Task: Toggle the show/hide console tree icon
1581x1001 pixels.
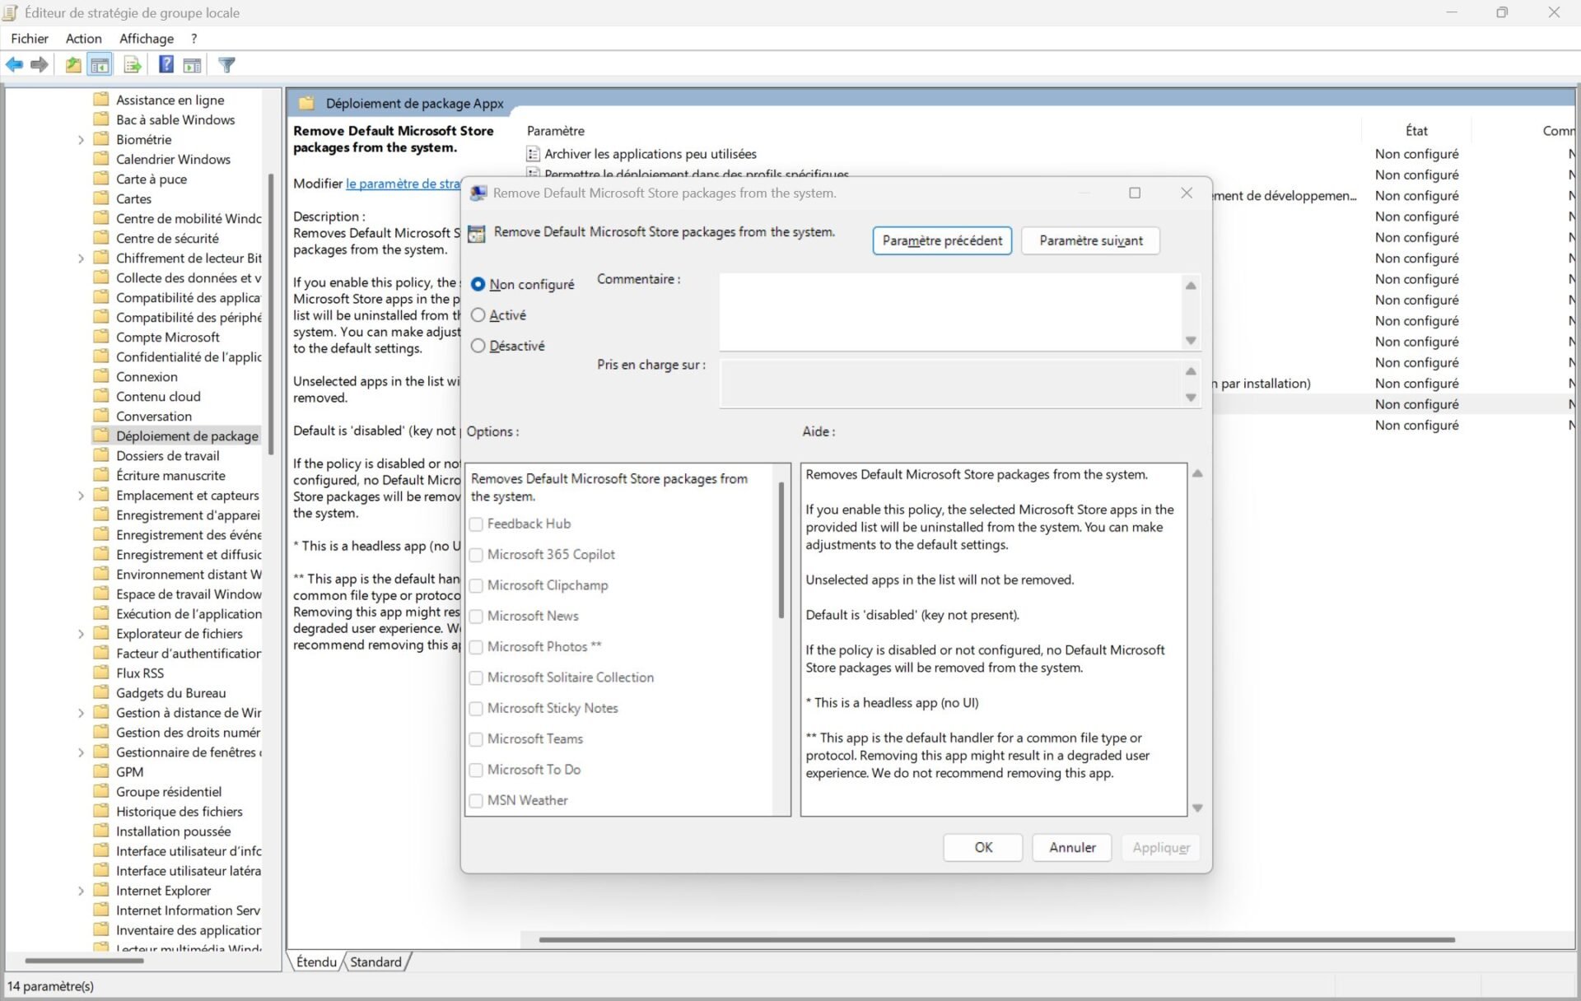Action: click(x=100, y=64)
